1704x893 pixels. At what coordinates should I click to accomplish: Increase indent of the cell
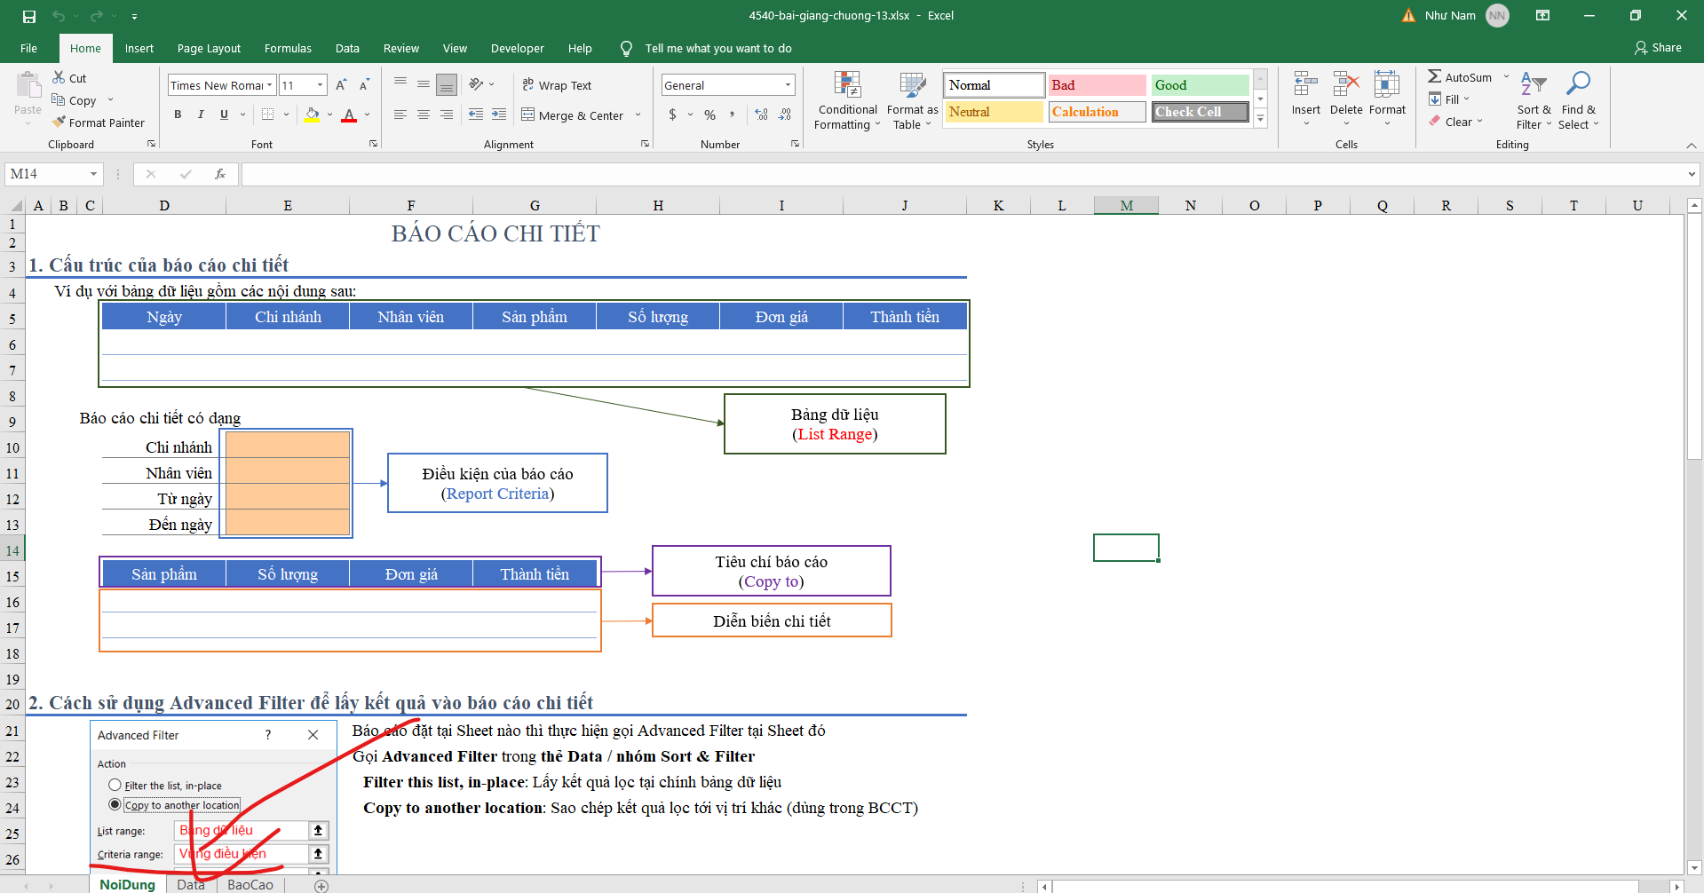[x=499, y=115]
